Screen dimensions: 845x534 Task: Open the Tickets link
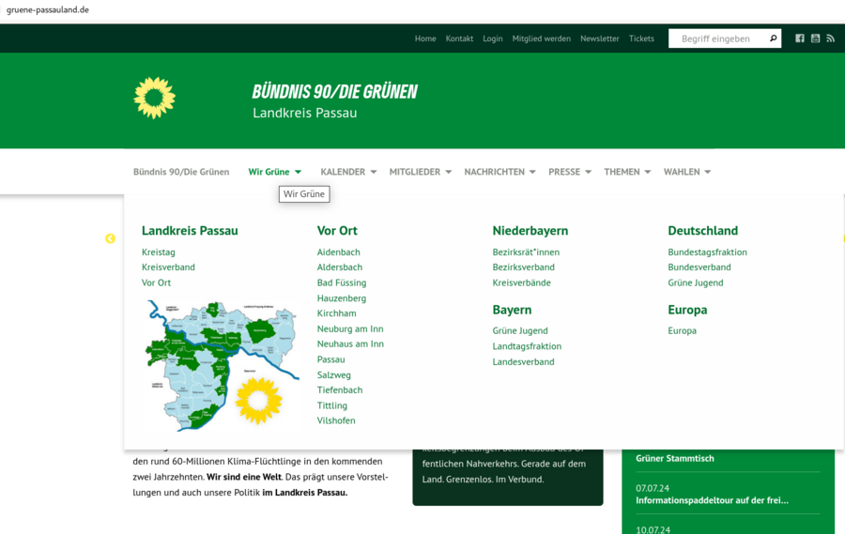(x=641, y=38)
